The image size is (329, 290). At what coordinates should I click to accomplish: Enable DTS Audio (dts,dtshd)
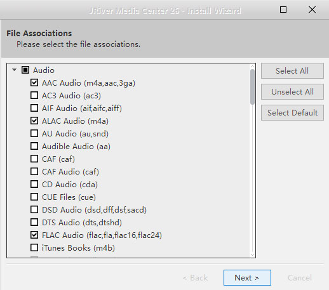tap(34, 222)
